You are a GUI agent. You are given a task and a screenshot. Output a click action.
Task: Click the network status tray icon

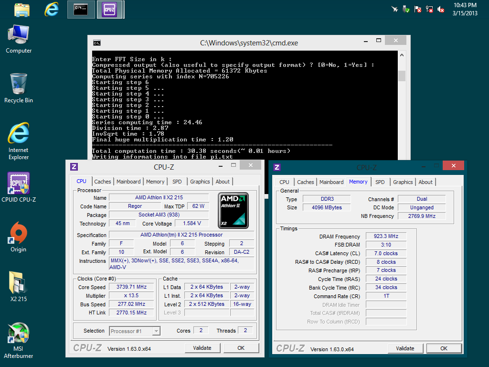[x=429, y=10]
